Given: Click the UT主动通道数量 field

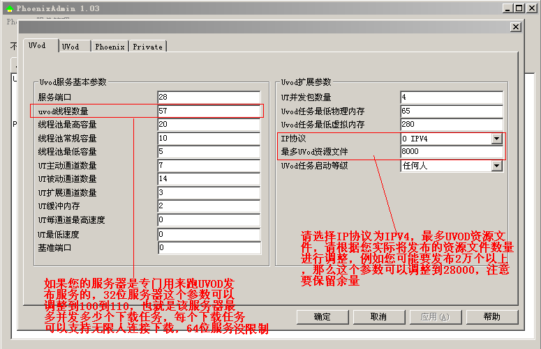Looking at the screenshot, I should click(x=209, y=165).
